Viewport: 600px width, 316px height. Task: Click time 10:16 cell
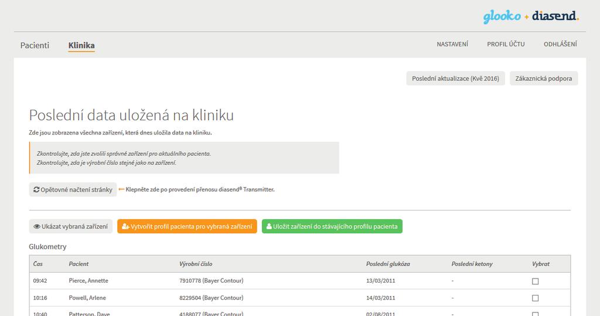click(x=40, y=298)
